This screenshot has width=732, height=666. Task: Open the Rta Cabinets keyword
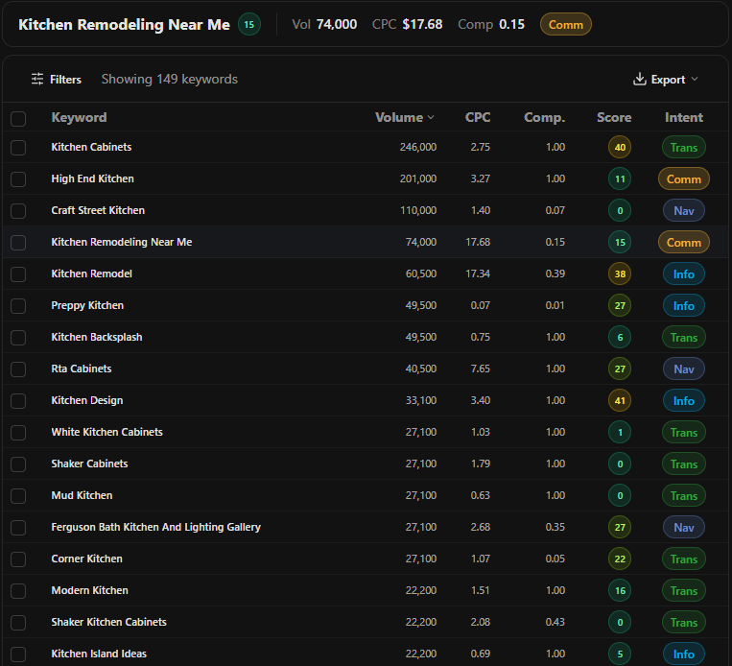click(x=82, y=369)
